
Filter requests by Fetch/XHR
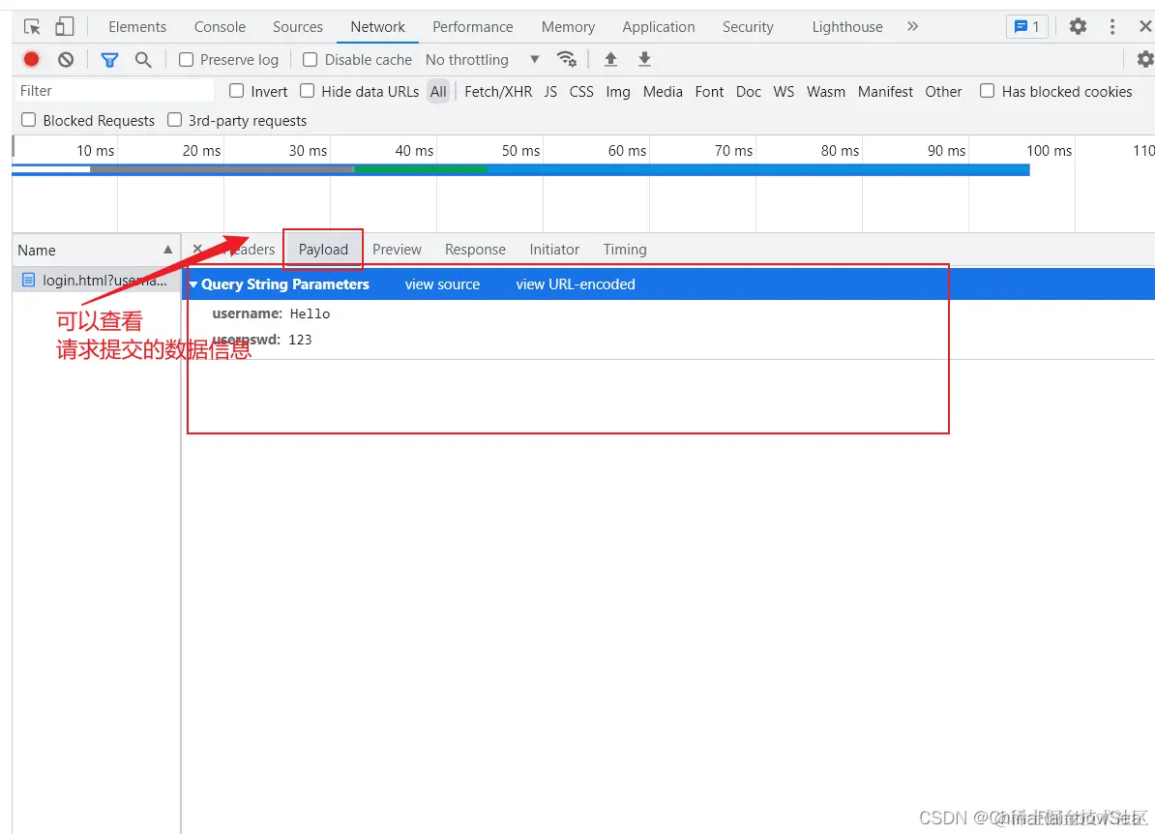click(x=498, y=91)
